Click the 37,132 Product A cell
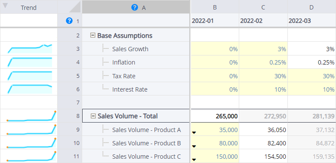This screenshot has height=163, width=336. [x=311, y=129]
